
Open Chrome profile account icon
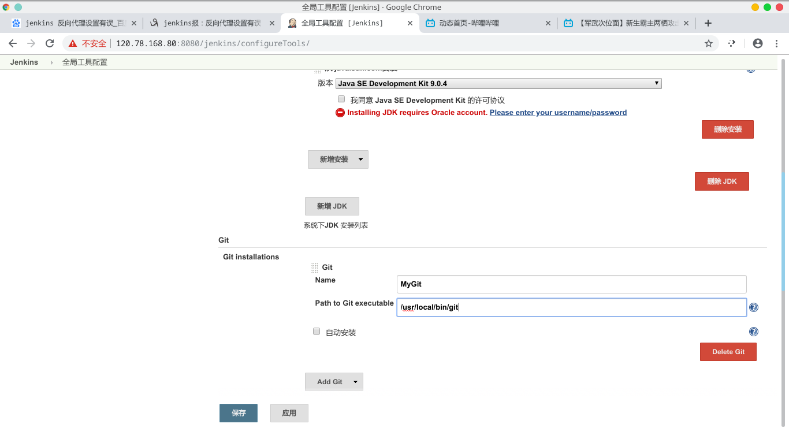click(758, 43)
